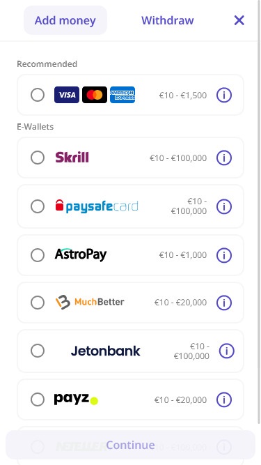Image resolution: width=261 pixels, height=465 pixels.
Task: View AstroPay info icon details
Action: click(x=223, y=255)
